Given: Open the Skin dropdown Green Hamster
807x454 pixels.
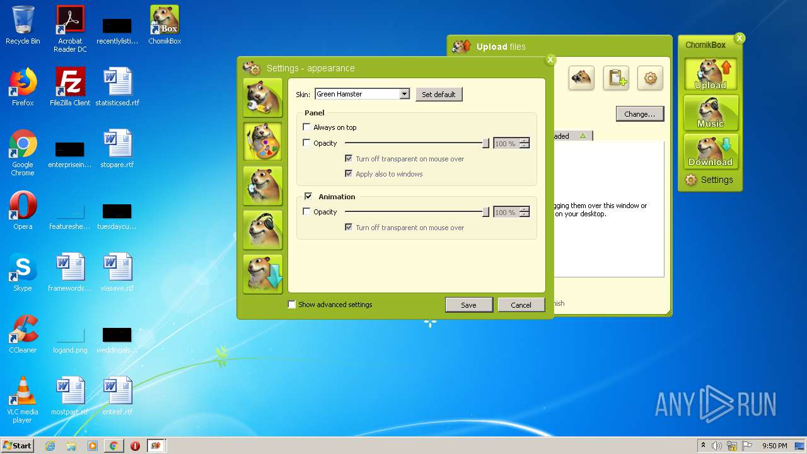Looking at the screenshot, I should 363,94.
